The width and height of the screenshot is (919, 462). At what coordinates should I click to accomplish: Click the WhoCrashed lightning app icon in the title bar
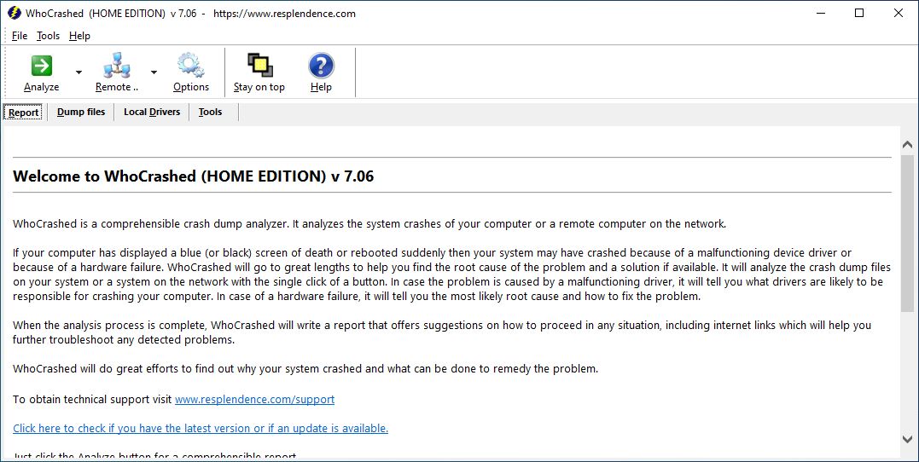[14, 13]
